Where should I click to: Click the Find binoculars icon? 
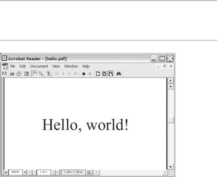tap(119, 74)
